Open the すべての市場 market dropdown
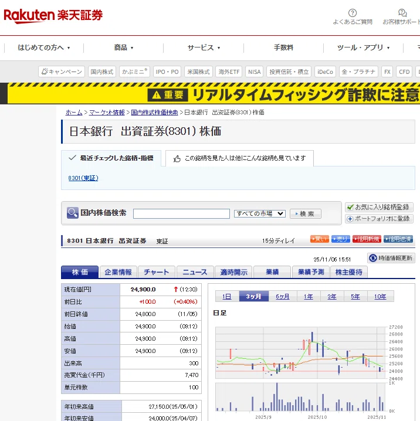 (x=259, y=213)
